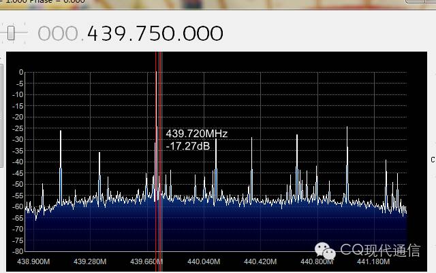The width and height of the screenshot is (436, 273).
Task: Click the 438.900M frequency axis label
Action: [x=33, y=261]
